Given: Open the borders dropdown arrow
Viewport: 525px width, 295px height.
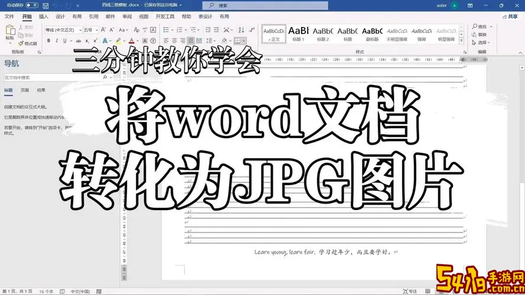Looking at the screenshot, I should click(244, 41).
